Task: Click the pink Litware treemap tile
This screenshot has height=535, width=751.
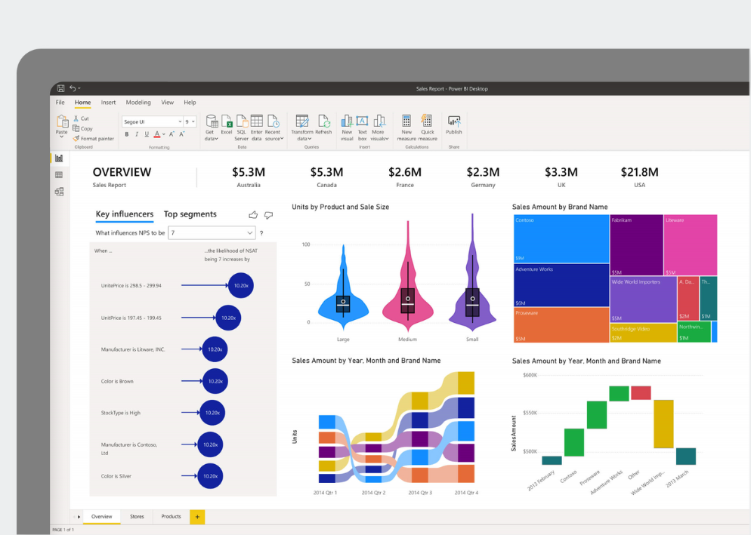Action: pos(691,245)
